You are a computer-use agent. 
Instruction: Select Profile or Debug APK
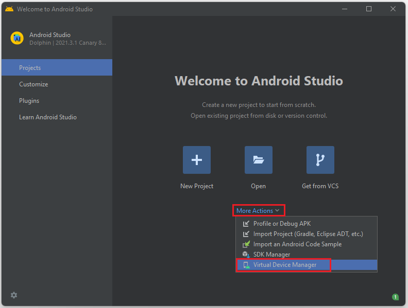pos(307,224)
